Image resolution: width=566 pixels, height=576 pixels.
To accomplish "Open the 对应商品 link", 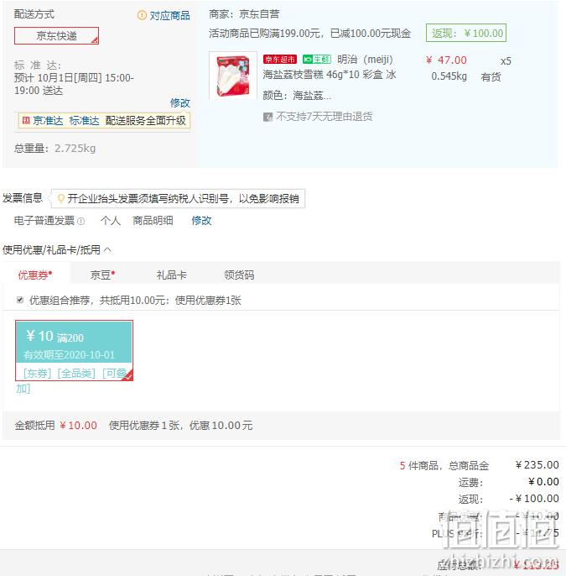I will click(170, 15).
